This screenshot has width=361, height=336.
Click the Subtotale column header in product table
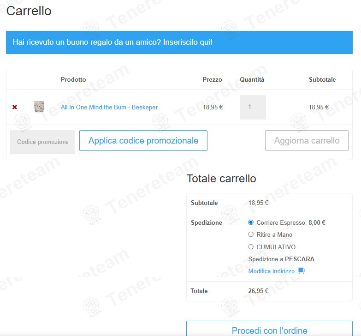coord(322,79)
